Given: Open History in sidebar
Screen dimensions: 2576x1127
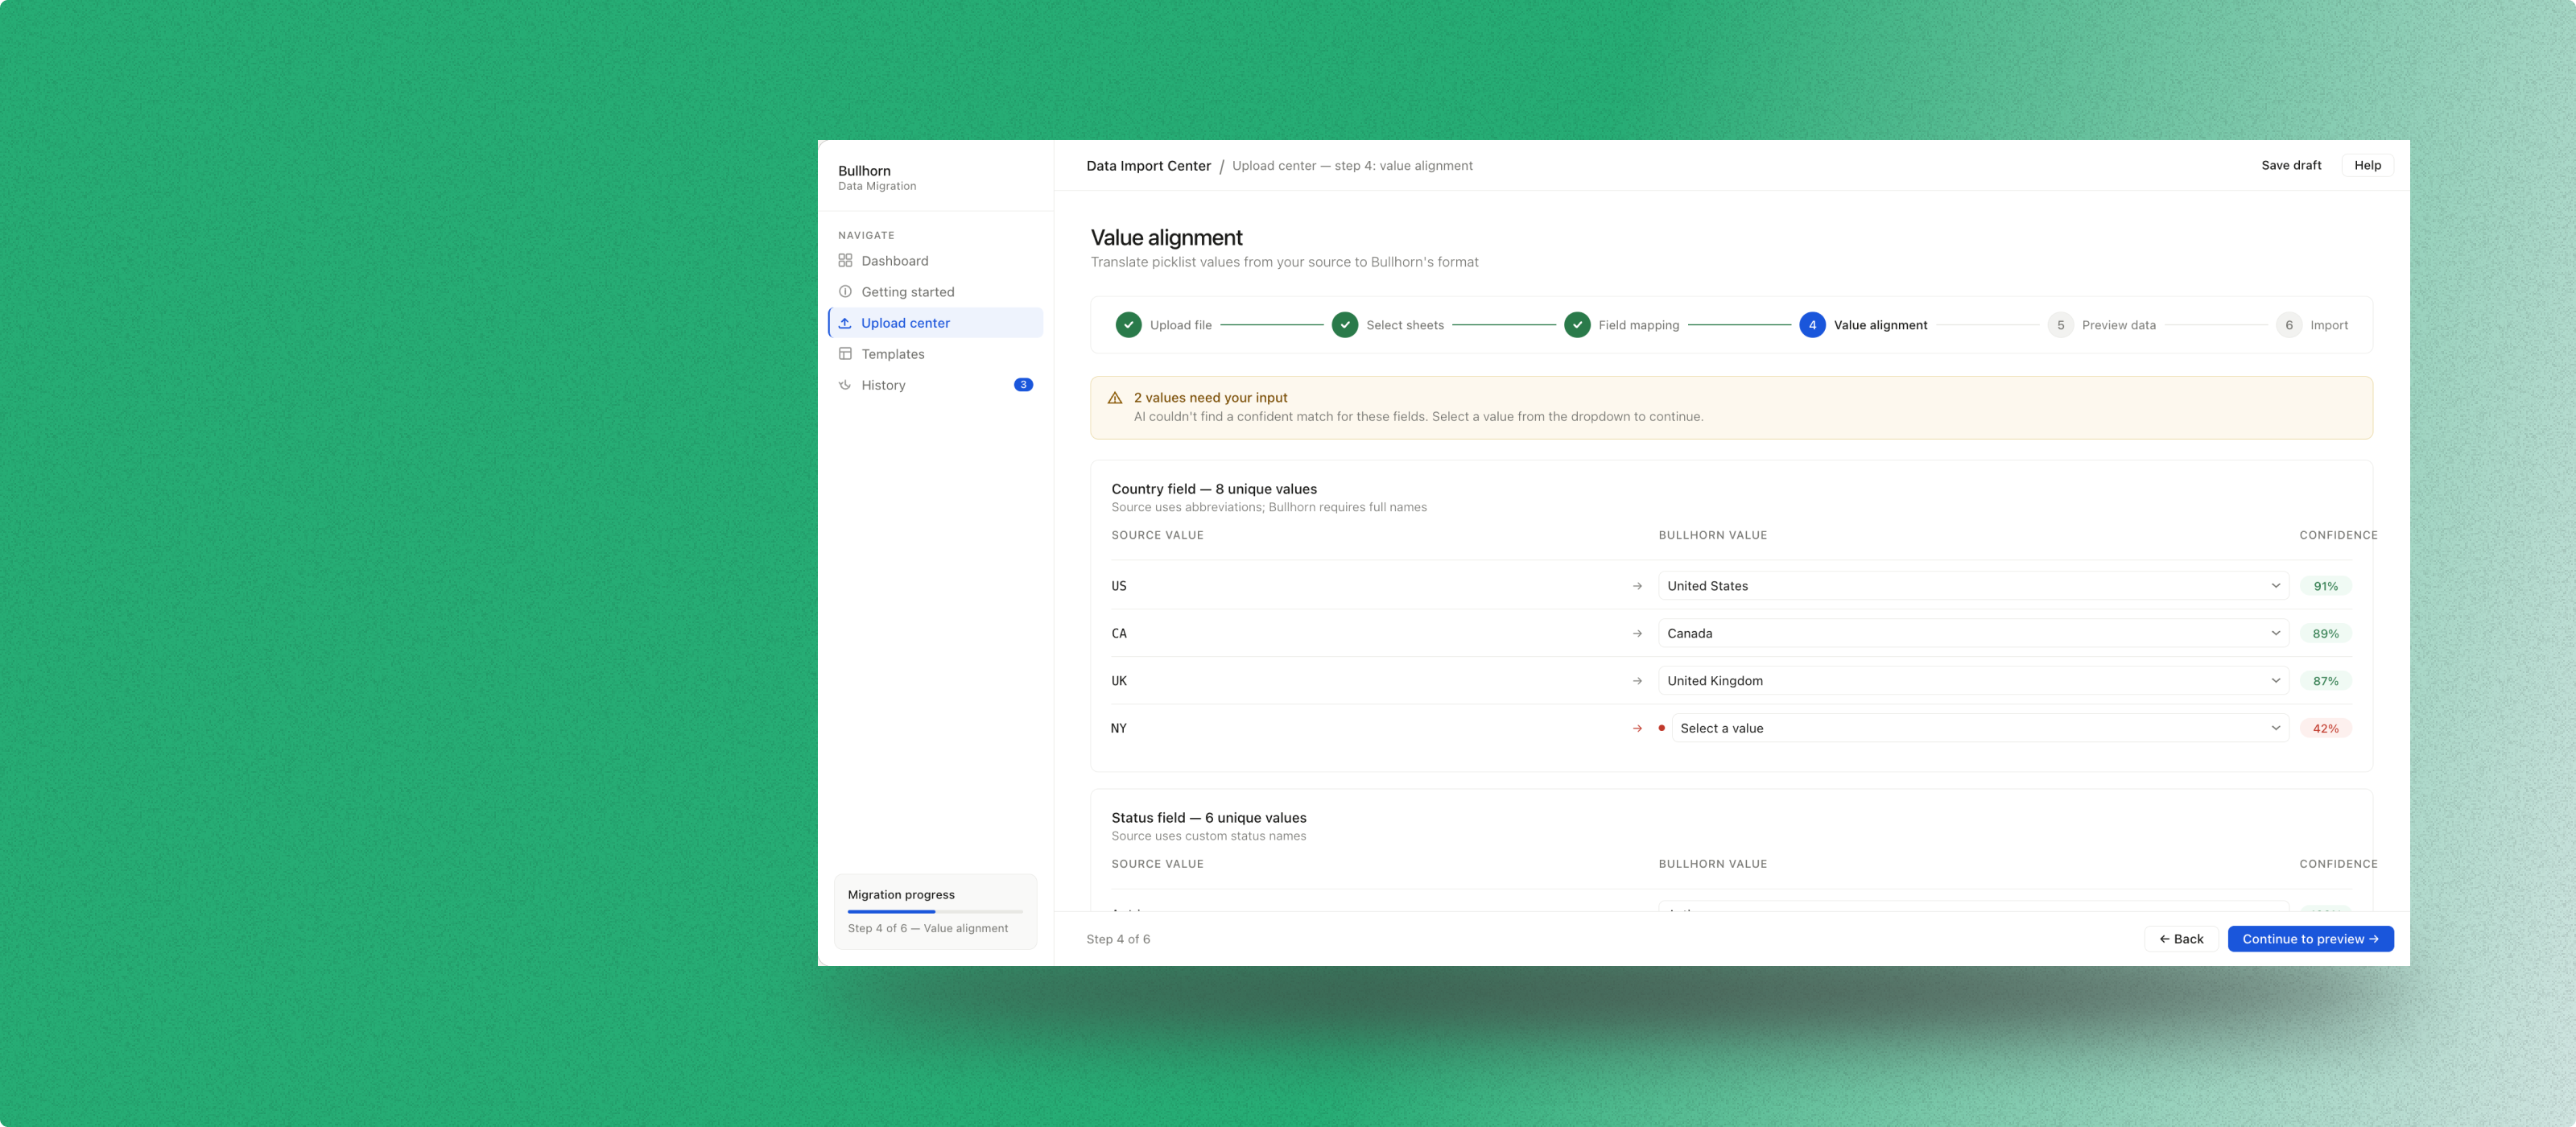Looking at the screenshot, I should (x=936, y=385).
